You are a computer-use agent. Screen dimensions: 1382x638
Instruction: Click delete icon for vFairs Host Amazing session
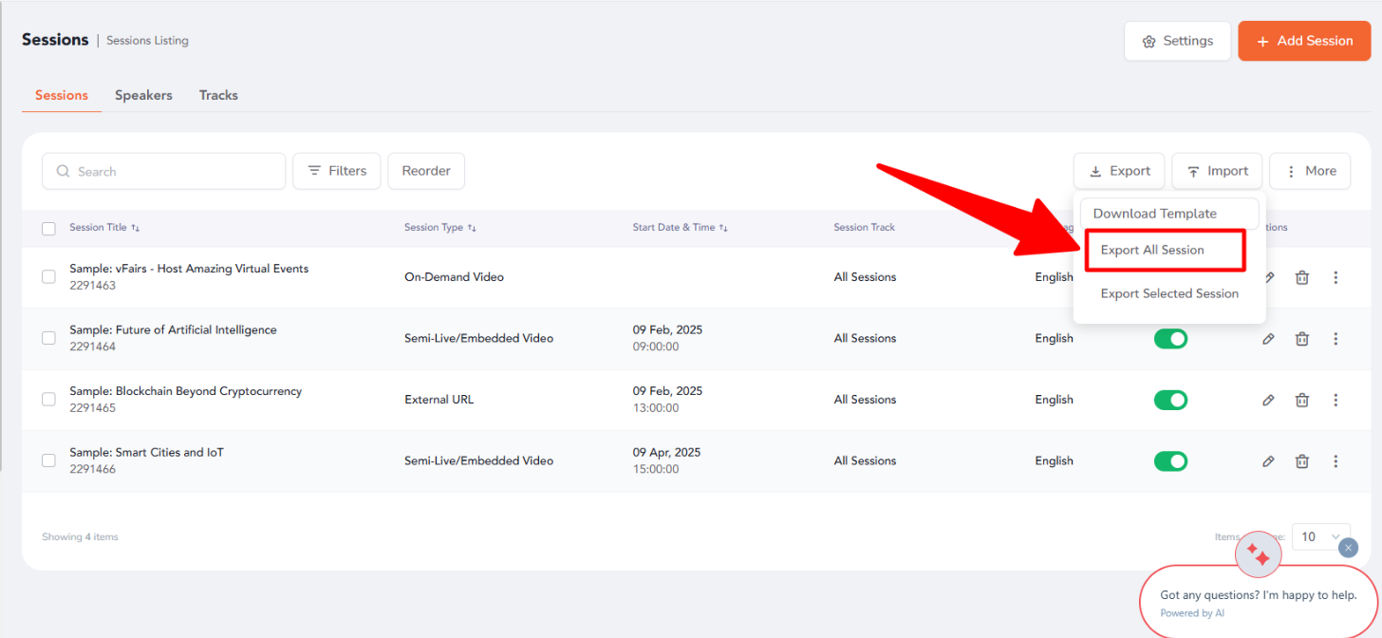tap(1302, 277)
